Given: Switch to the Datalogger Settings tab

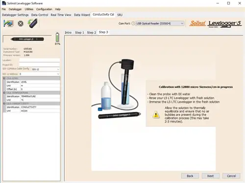Looking at the screenshot, I should click(x=15, y=15).
